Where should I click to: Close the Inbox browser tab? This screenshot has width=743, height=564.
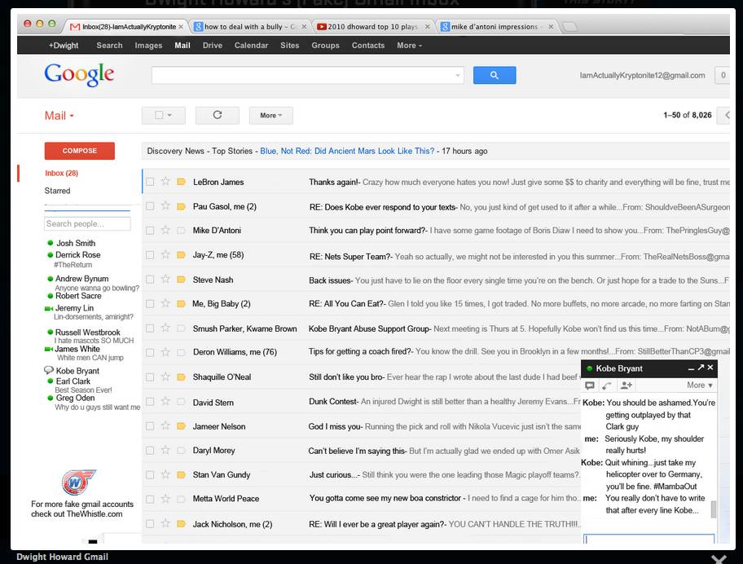(181, 27)
